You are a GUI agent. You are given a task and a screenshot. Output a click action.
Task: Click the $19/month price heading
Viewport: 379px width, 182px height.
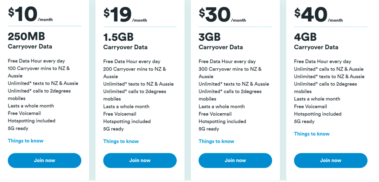point(125,14)
